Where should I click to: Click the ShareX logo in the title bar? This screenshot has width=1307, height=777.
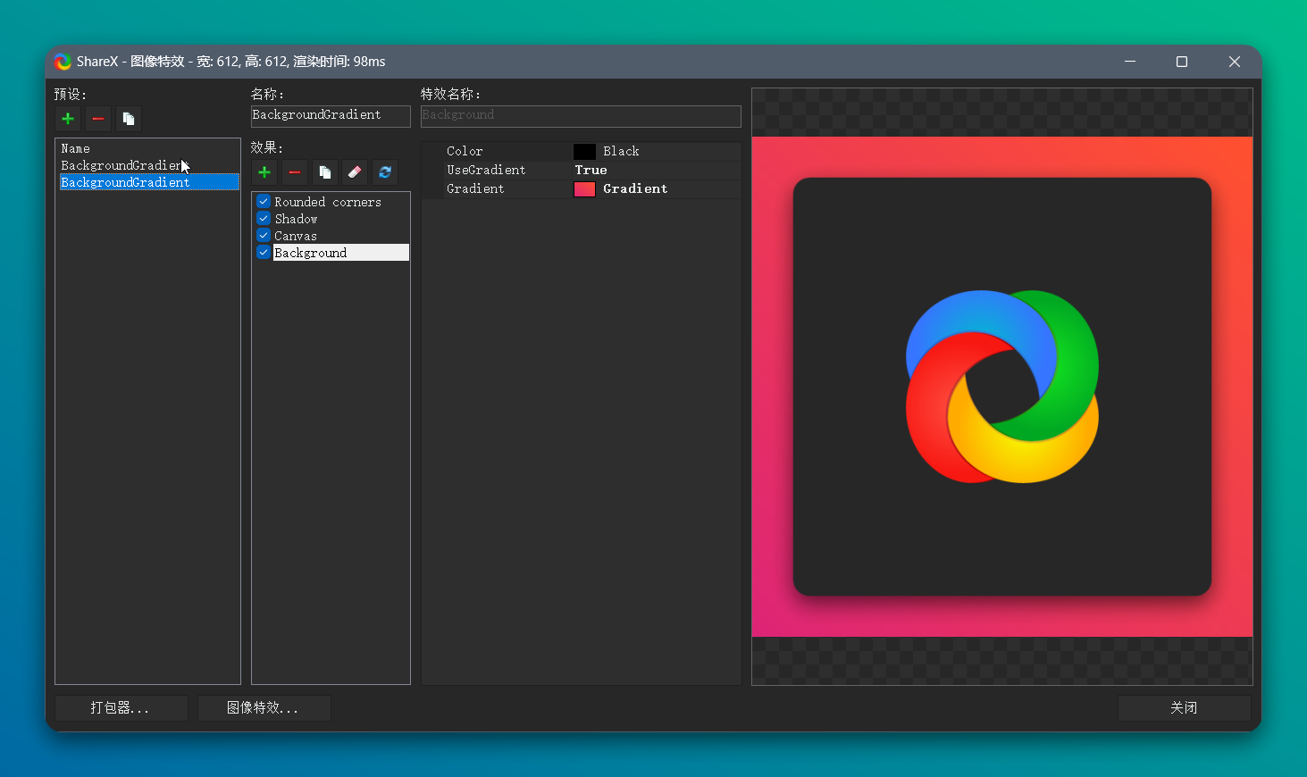click(63, 62)
